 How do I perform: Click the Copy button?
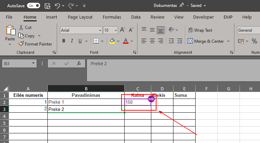point(27,36)
